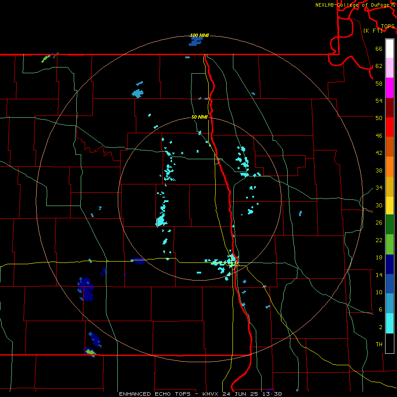Click the [K FT] units label
397x397 pixels.
pos(373,31)
